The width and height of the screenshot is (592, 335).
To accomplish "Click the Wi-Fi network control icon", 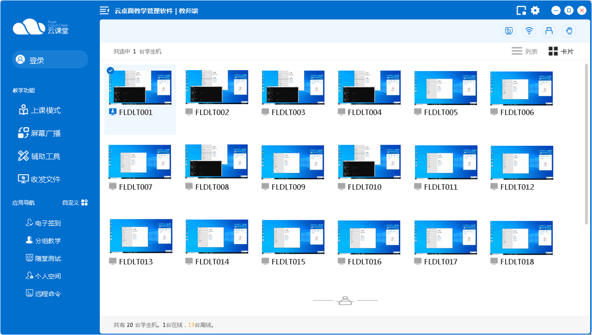I will click(x=529, y=31).
